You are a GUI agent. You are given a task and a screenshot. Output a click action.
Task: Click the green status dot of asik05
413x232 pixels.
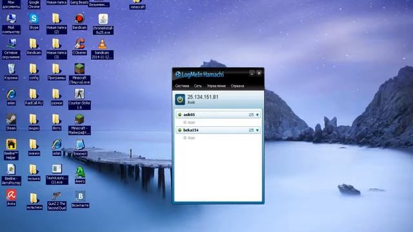pos(180,115)
